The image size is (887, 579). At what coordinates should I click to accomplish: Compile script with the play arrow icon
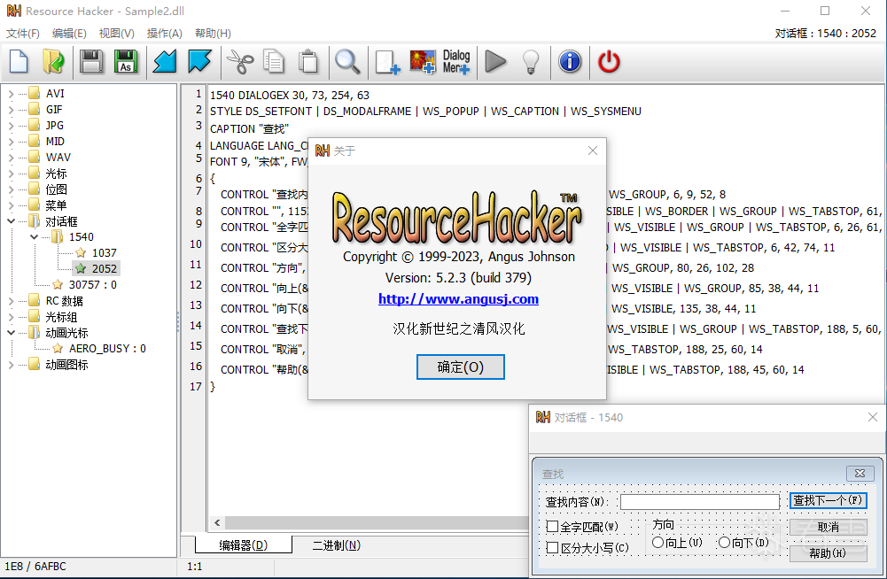click(495, 62)
